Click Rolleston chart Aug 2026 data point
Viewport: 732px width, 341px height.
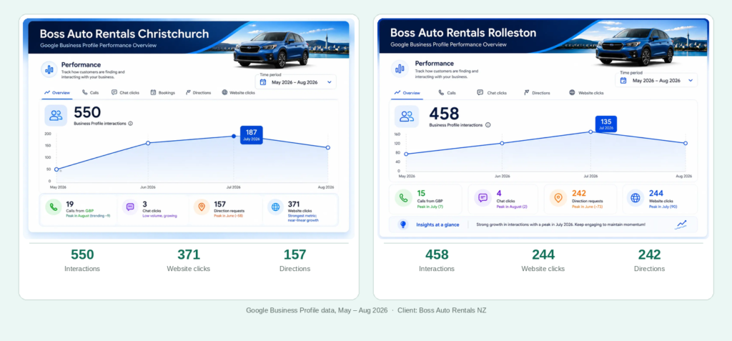pyautogui.click(x=686, y=144)
